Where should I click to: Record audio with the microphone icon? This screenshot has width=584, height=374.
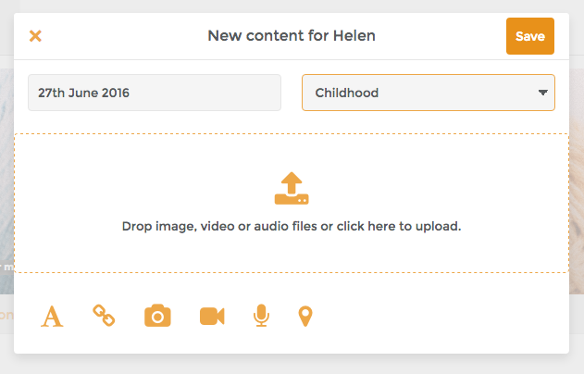pyautogui.click(x=261, y=316)
